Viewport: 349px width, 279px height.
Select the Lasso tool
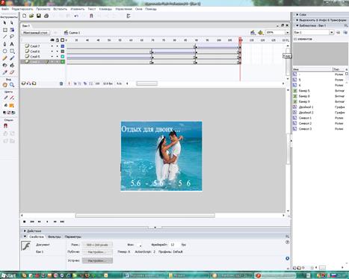12,37
